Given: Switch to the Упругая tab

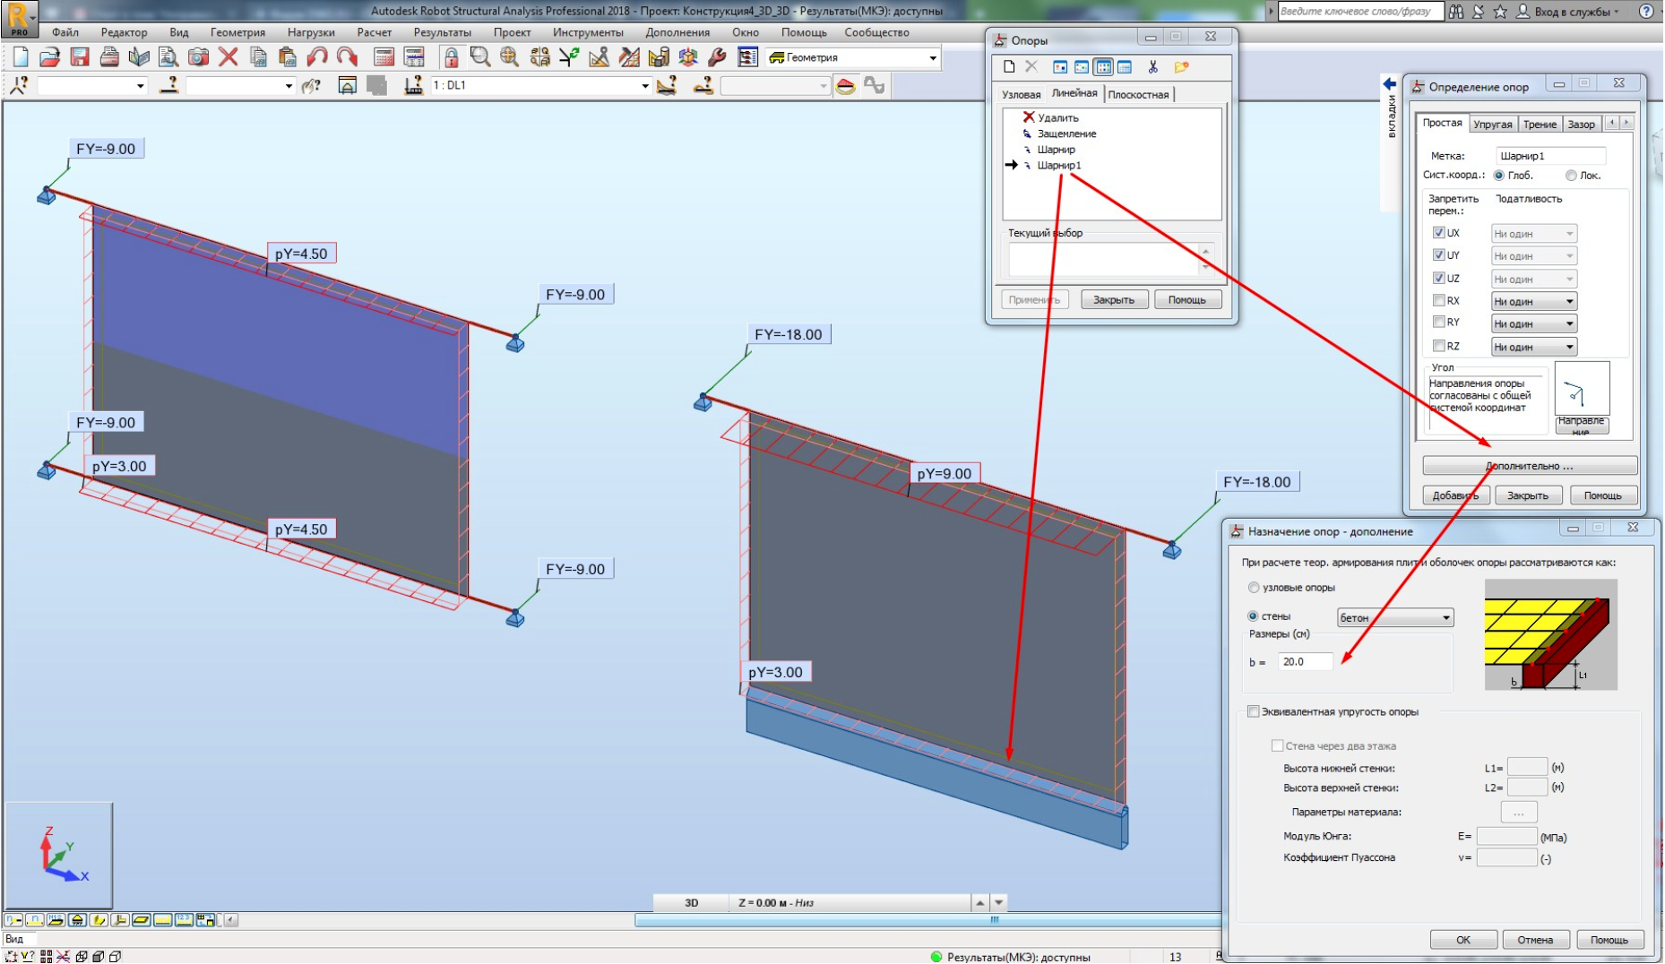Looking at the screenshot, I should [1492, 125].
